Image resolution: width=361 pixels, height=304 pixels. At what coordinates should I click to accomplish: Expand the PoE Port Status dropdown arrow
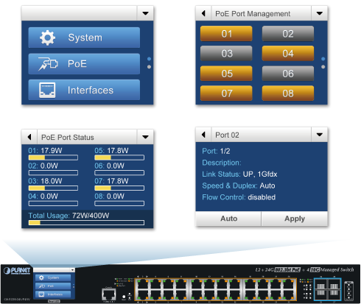[x=145, y=137]
